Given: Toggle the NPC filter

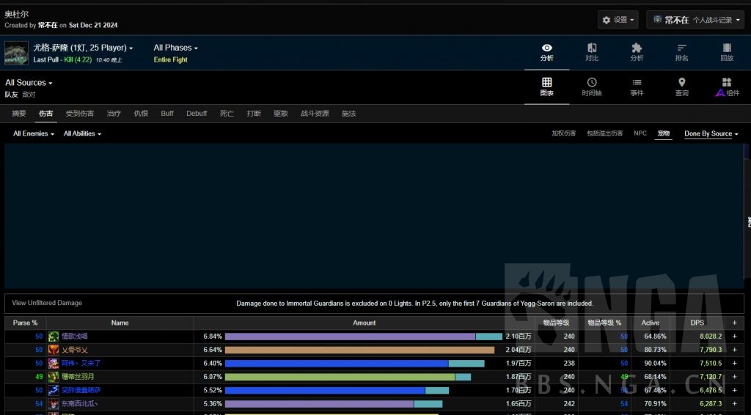Looking at the screenshot, I should coord(640,133).
